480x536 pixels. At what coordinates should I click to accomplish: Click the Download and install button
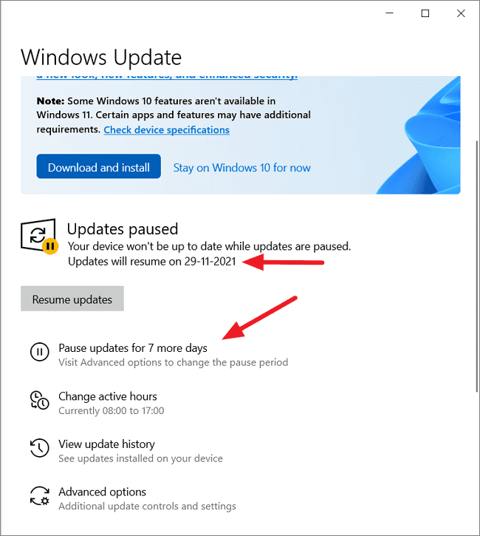(x=99, y=166)
